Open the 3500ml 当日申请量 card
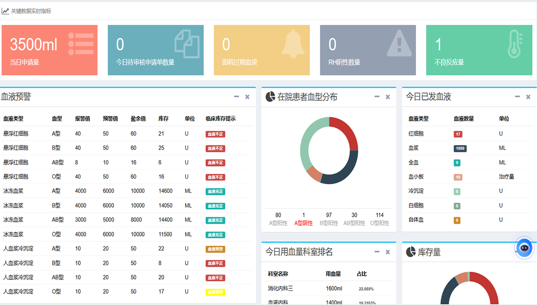Image resolution: width=537 pixels, height=305 pixels. (x=49, y=50)
